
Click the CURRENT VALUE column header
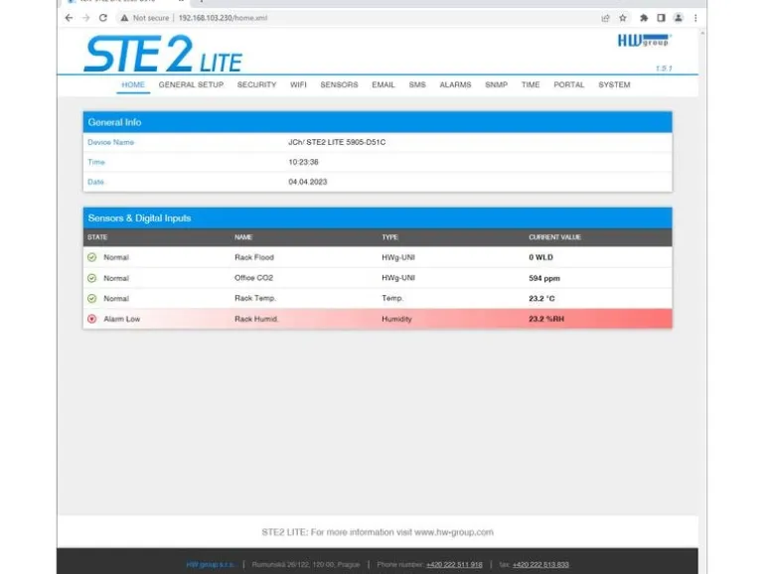coord(554,237)
